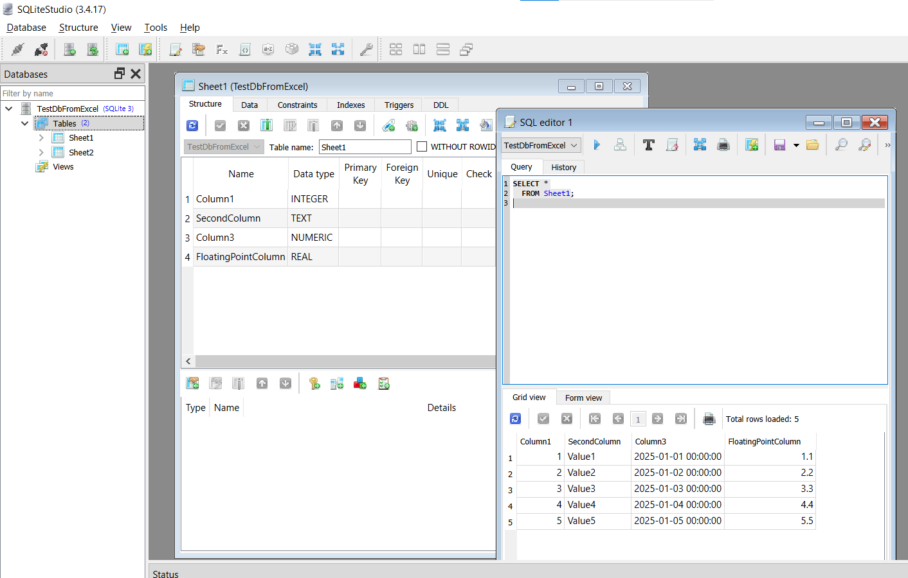Open the configuration wrench icon
The image size is (908, 578).
(x=367, y=49)
